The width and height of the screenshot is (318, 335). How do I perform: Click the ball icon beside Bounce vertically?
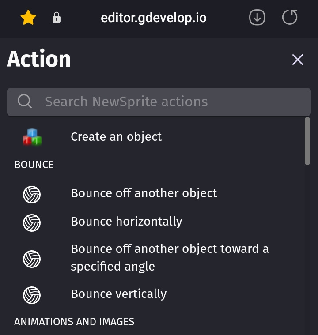tap(32, 295)
